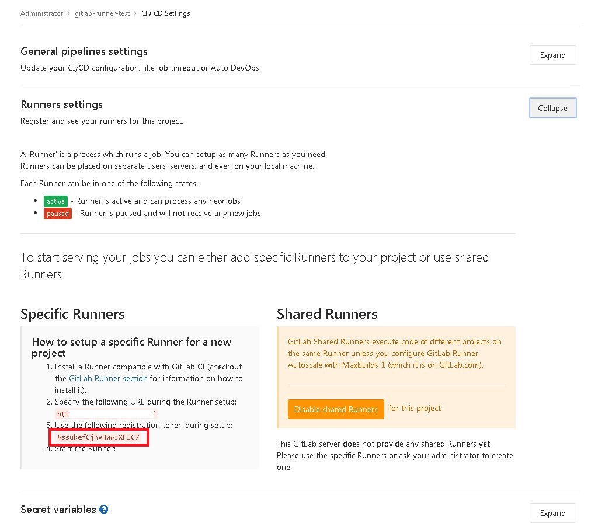Click Disable shared Runners button

coord(336,409)
